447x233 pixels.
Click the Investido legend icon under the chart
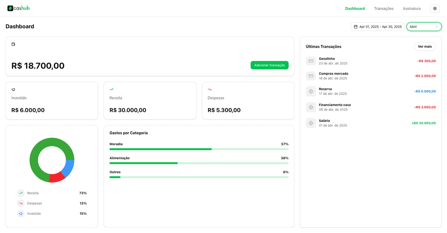pyautogui.click(x=21, y=214)
